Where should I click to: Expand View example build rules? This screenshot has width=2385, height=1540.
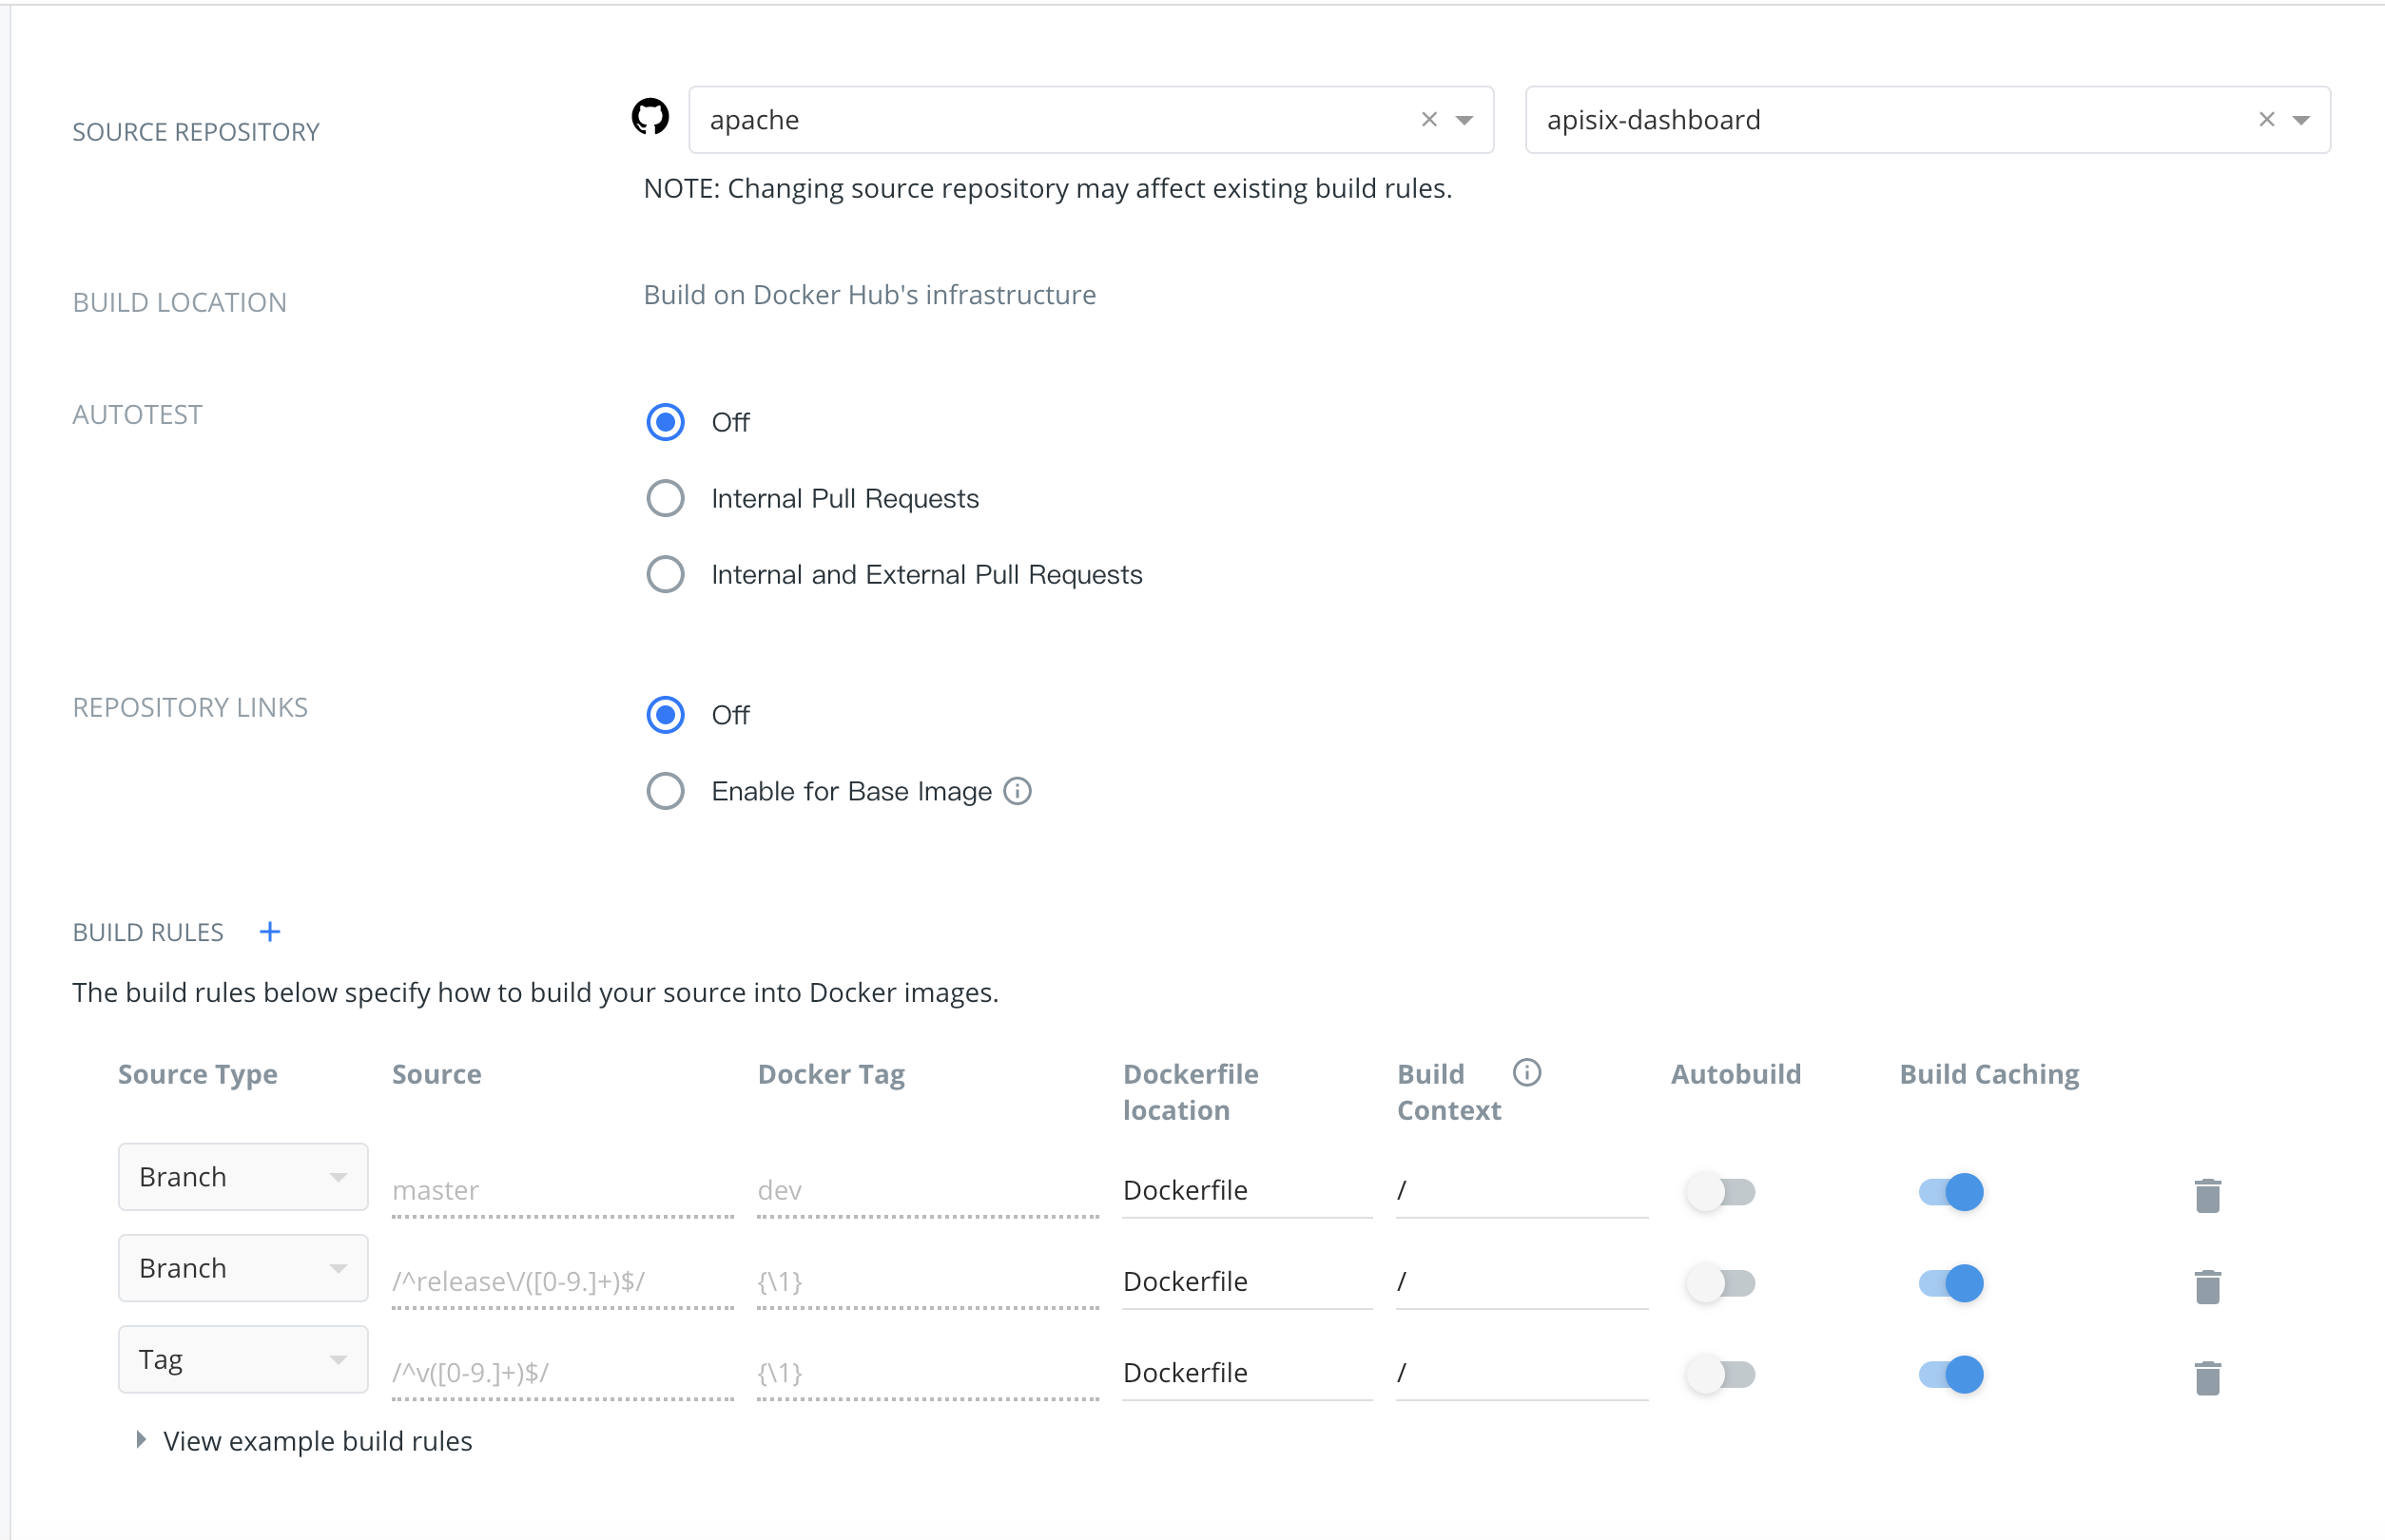tap(316, 1440)
